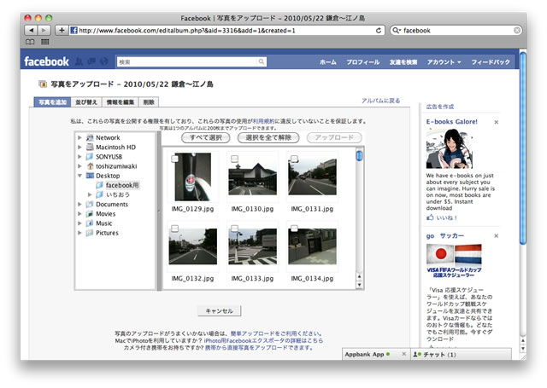The width and height of the screenshot is (547, 388).
Task: Switch to the 並び替え tab
Action: (86, 102)
